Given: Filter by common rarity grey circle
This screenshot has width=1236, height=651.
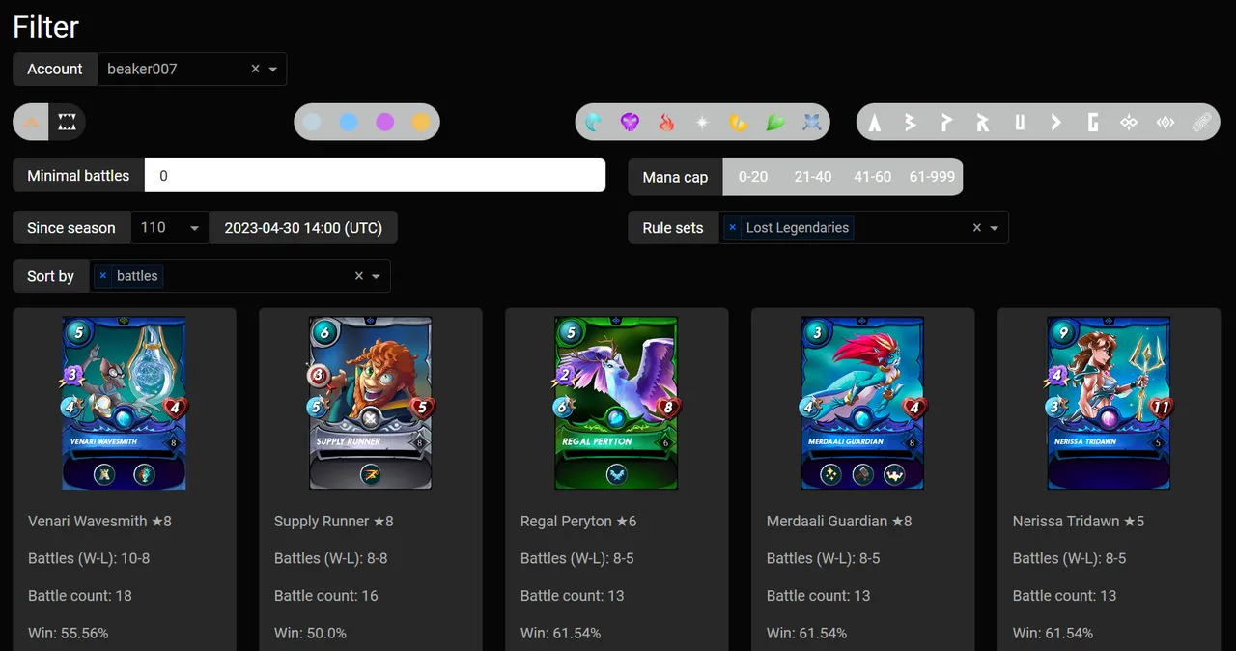Looking at the screenshot, I should coord(312,123).
